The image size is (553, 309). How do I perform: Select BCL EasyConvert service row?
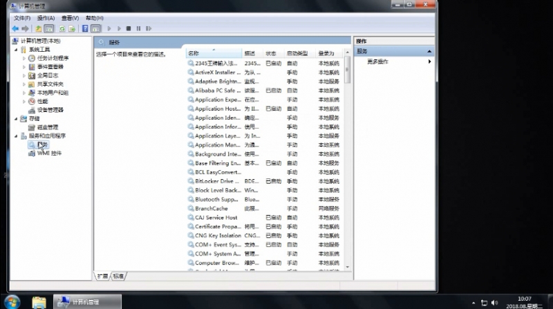[265, 172]
